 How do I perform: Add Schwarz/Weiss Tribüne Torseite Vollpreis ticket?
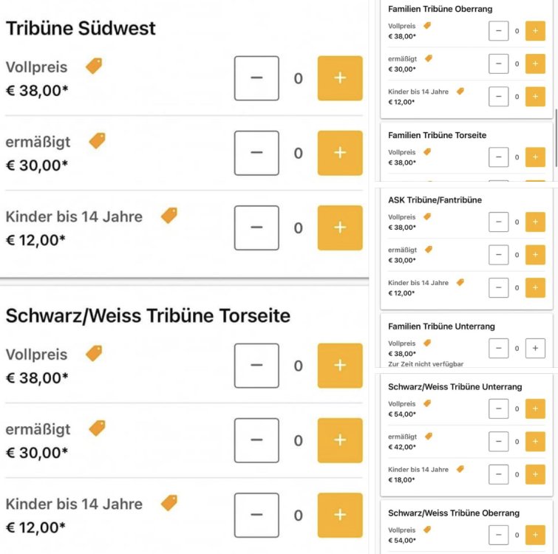point(340,366)
